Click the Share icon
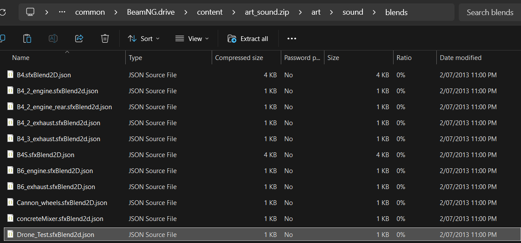This screenshot has width=521, height=243. 79,38
